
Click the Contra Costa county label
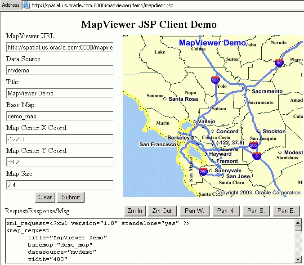pos(216,137)
